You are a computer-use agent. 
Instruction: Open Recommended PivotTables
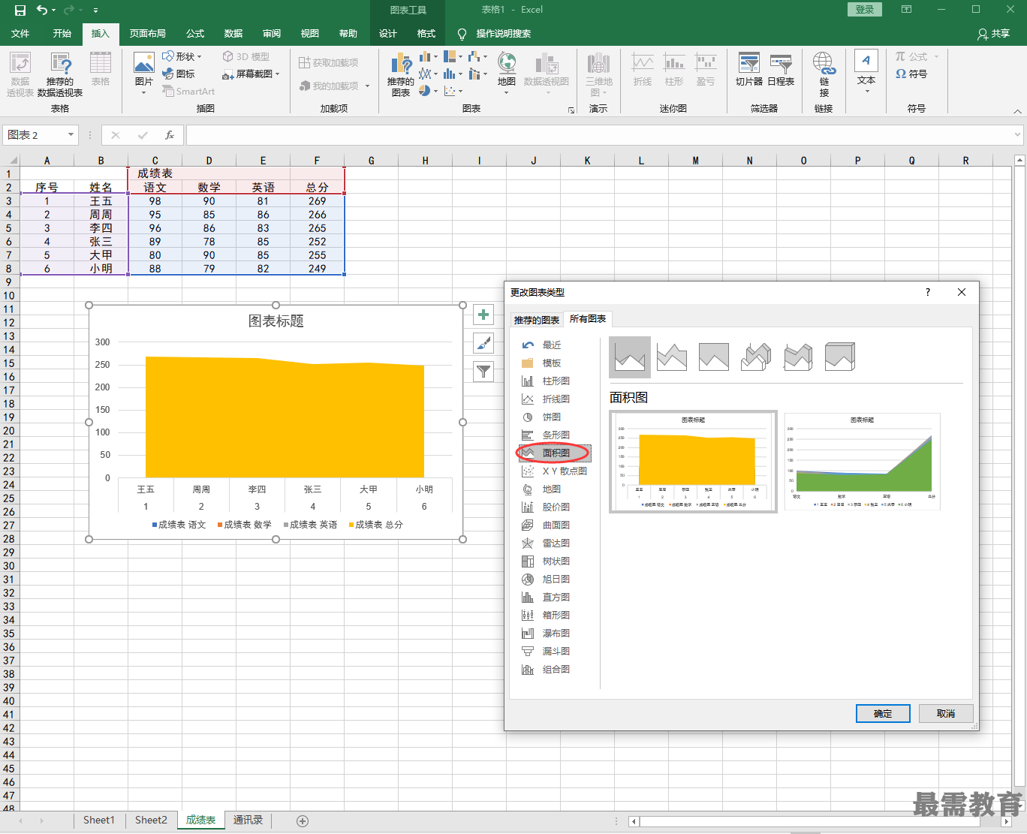click(60, 74)
